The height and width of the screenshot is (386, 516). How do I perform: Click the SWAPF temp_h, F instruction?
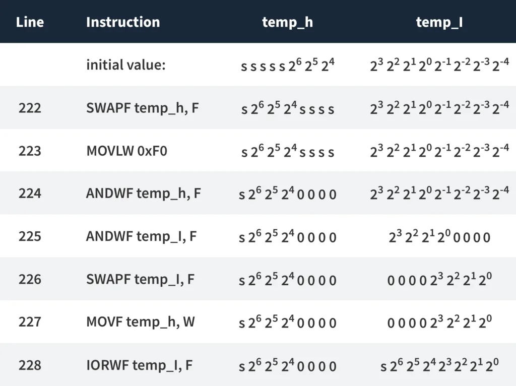coord(143,108)
